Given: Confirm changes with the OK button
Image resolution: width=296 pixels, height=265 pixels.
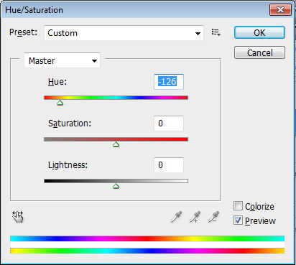Looking at the screenshot, I should (259, 32).
